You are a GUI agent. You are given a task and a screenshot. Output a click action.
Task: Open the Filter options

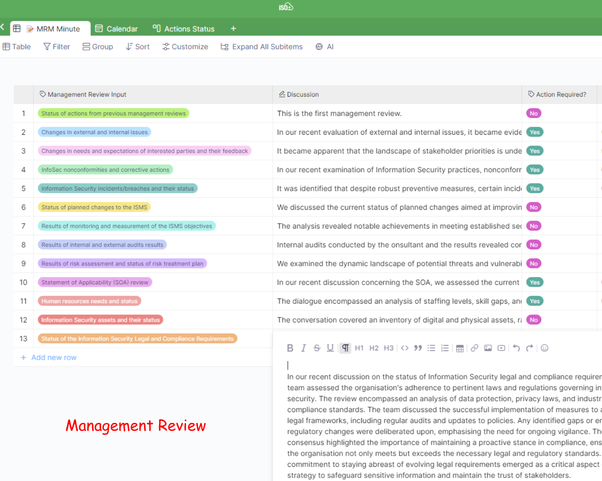[57, 47]
